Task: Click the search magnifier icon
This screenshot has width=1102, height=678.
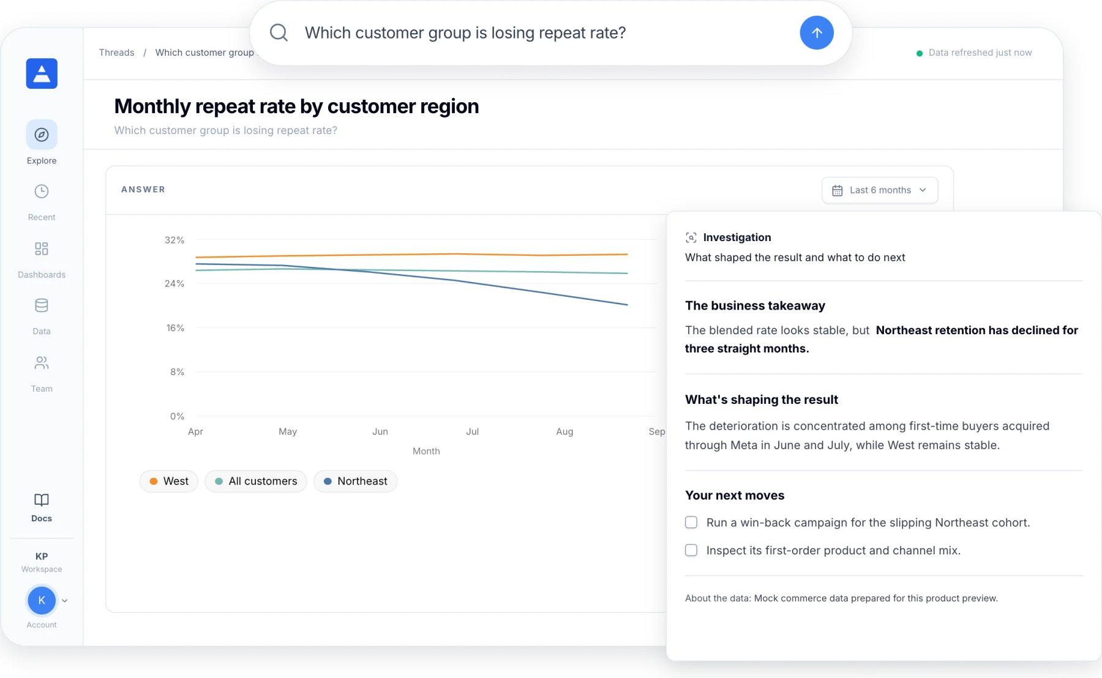Action: pos(279,32)
